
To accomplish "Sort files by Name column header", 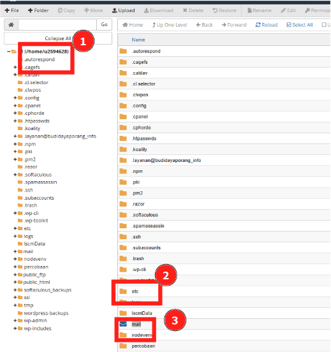I will tap(138, 40).
